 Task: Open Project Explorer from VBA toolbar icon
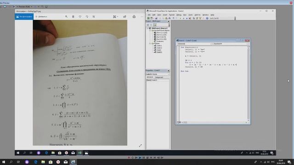coord(194,18)
